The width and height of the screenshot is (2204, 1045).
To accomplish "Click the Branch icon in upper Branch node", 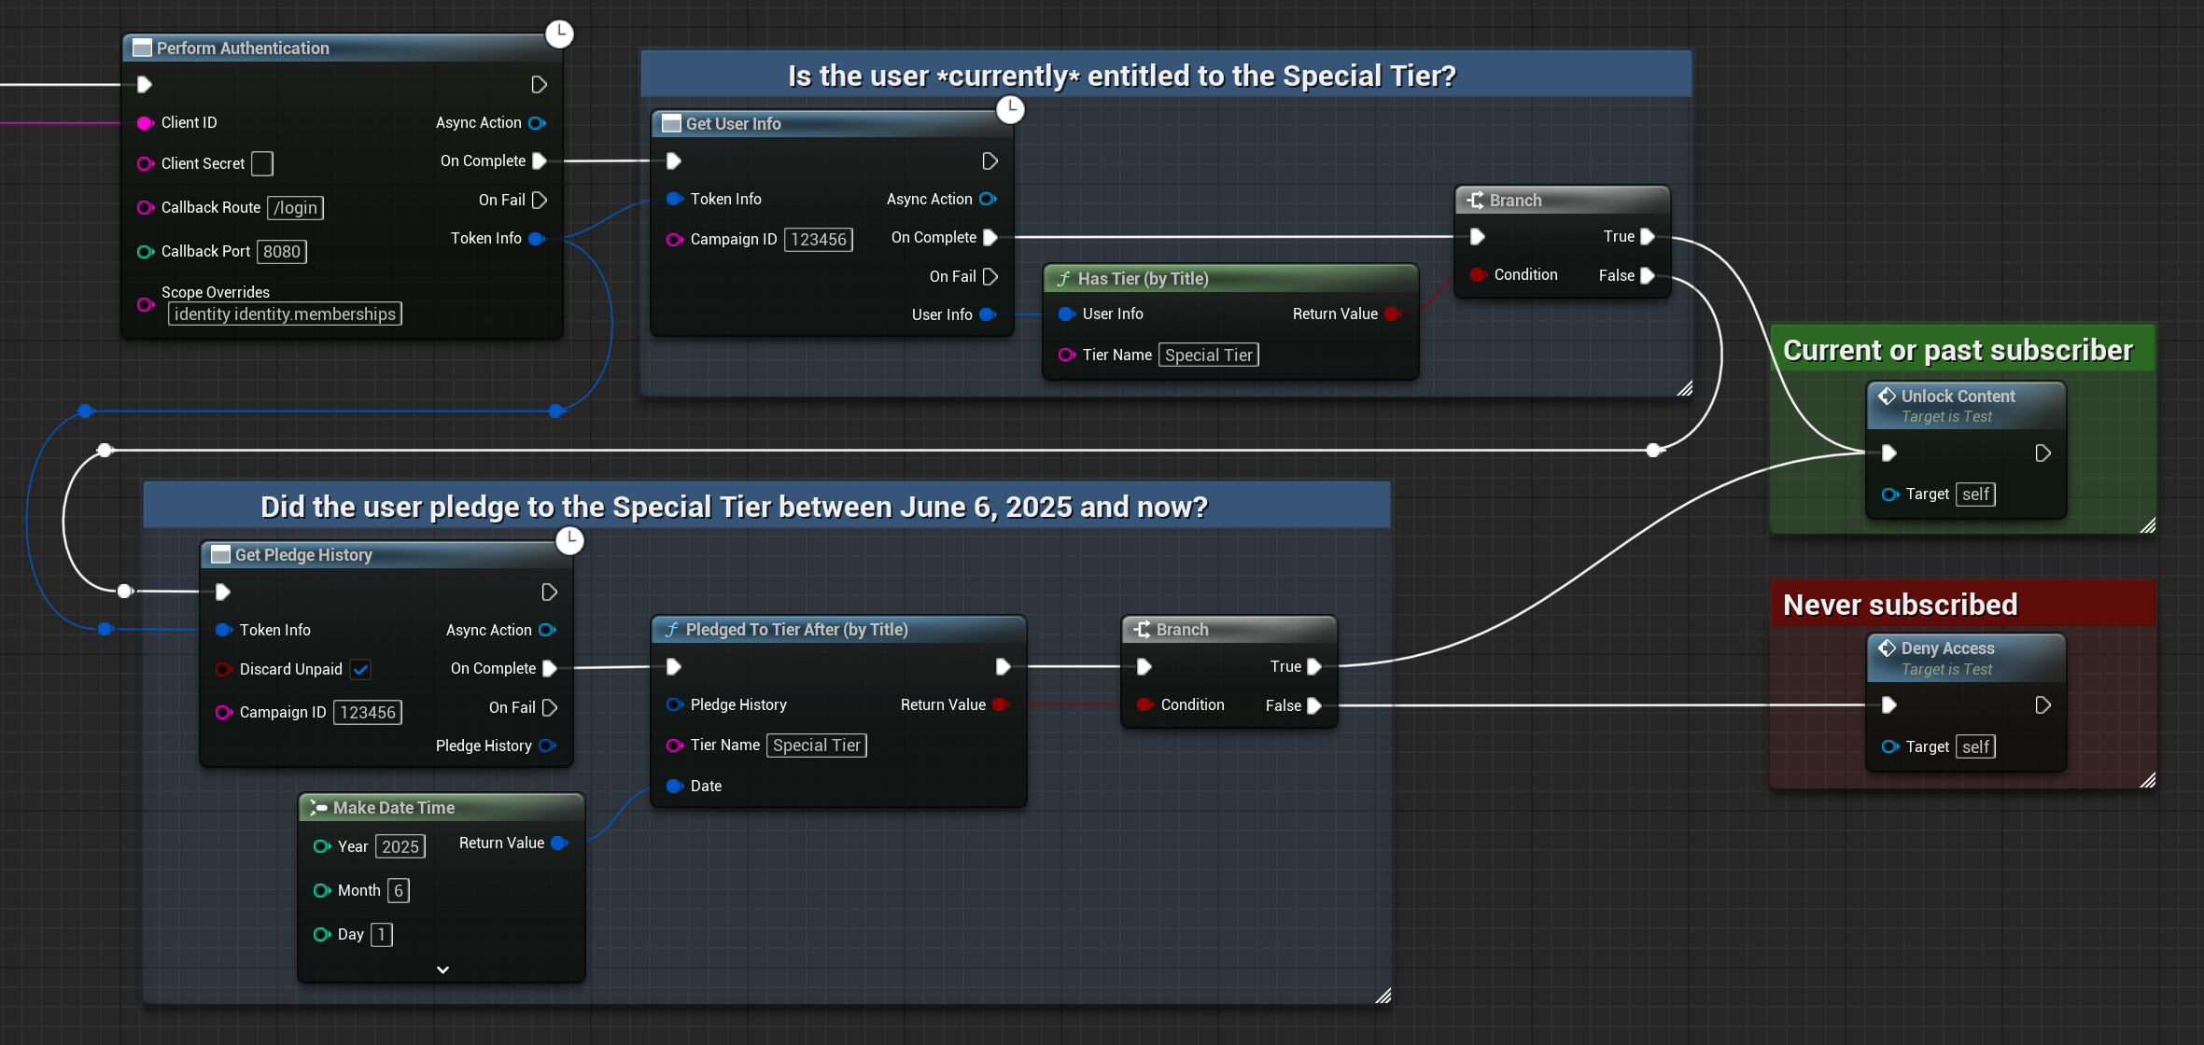I will (x=1475, y=201).
